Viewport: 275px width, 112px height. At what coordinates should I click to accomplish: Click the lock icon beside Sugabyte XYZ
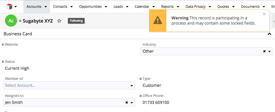[20, 21]
